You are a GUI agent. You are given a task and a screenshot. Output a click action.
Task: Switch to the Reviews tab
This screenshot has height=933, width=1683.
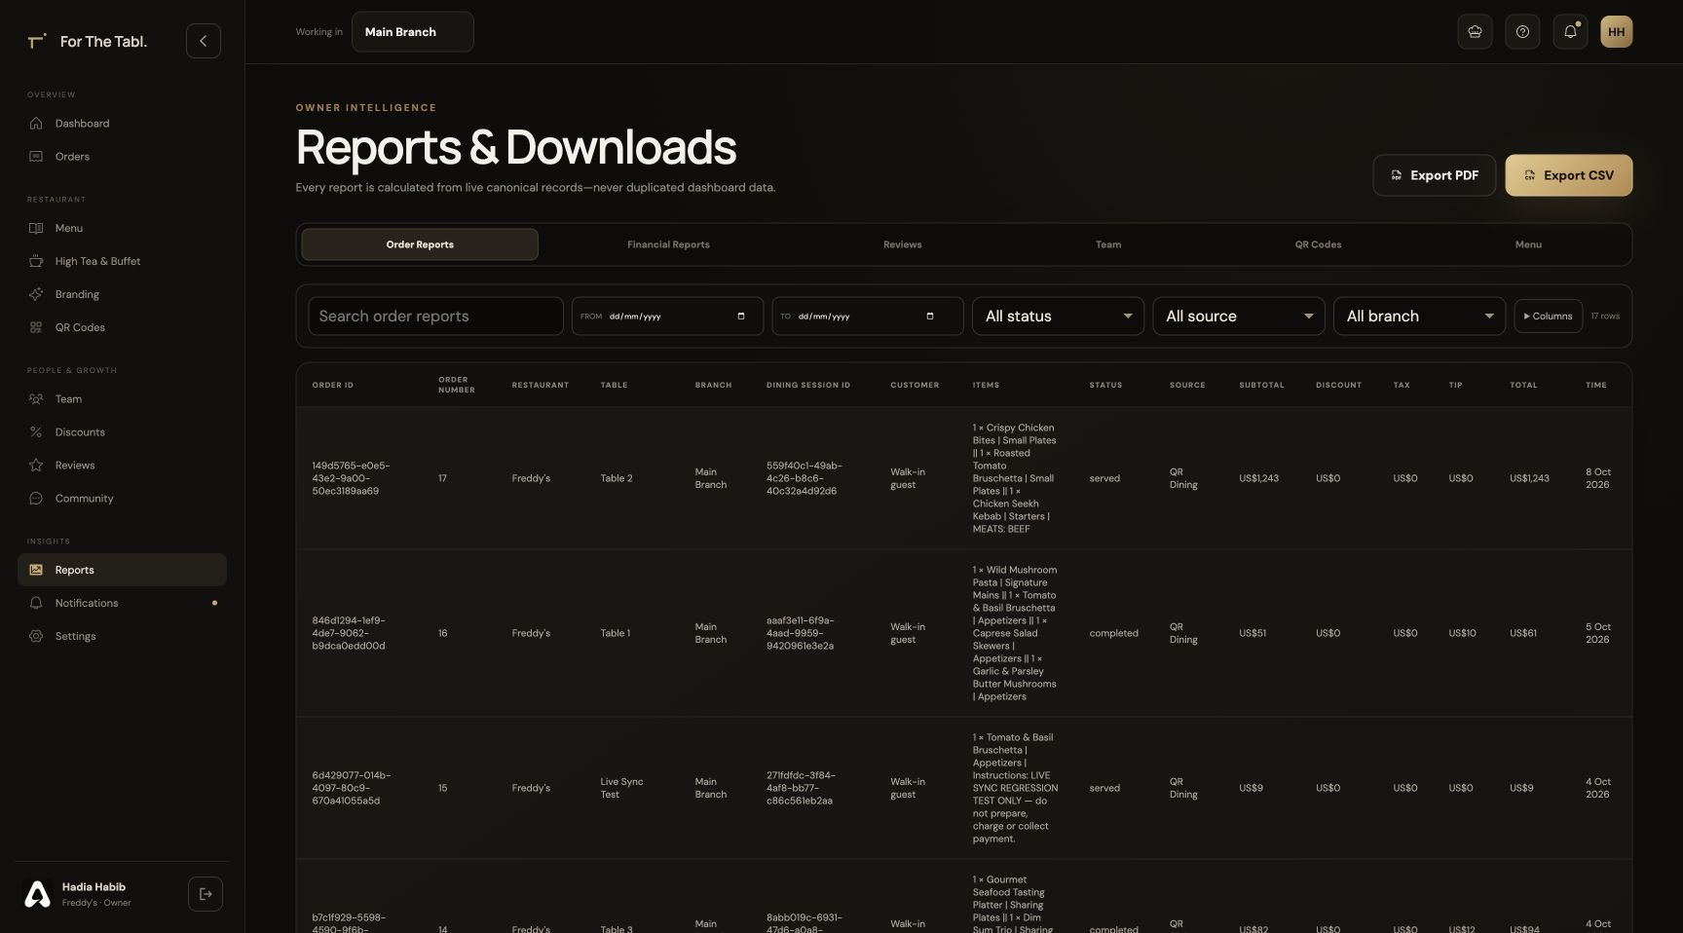click(903, 245)
